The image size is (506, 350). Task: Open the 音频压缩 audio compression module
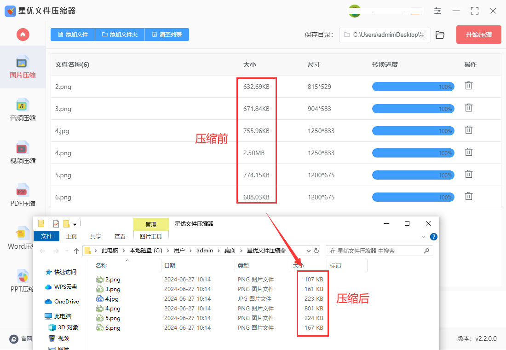[x=23, y=110]
